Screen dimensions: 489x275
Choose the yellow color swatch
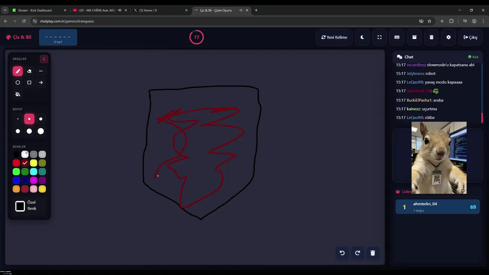point(34,163)
